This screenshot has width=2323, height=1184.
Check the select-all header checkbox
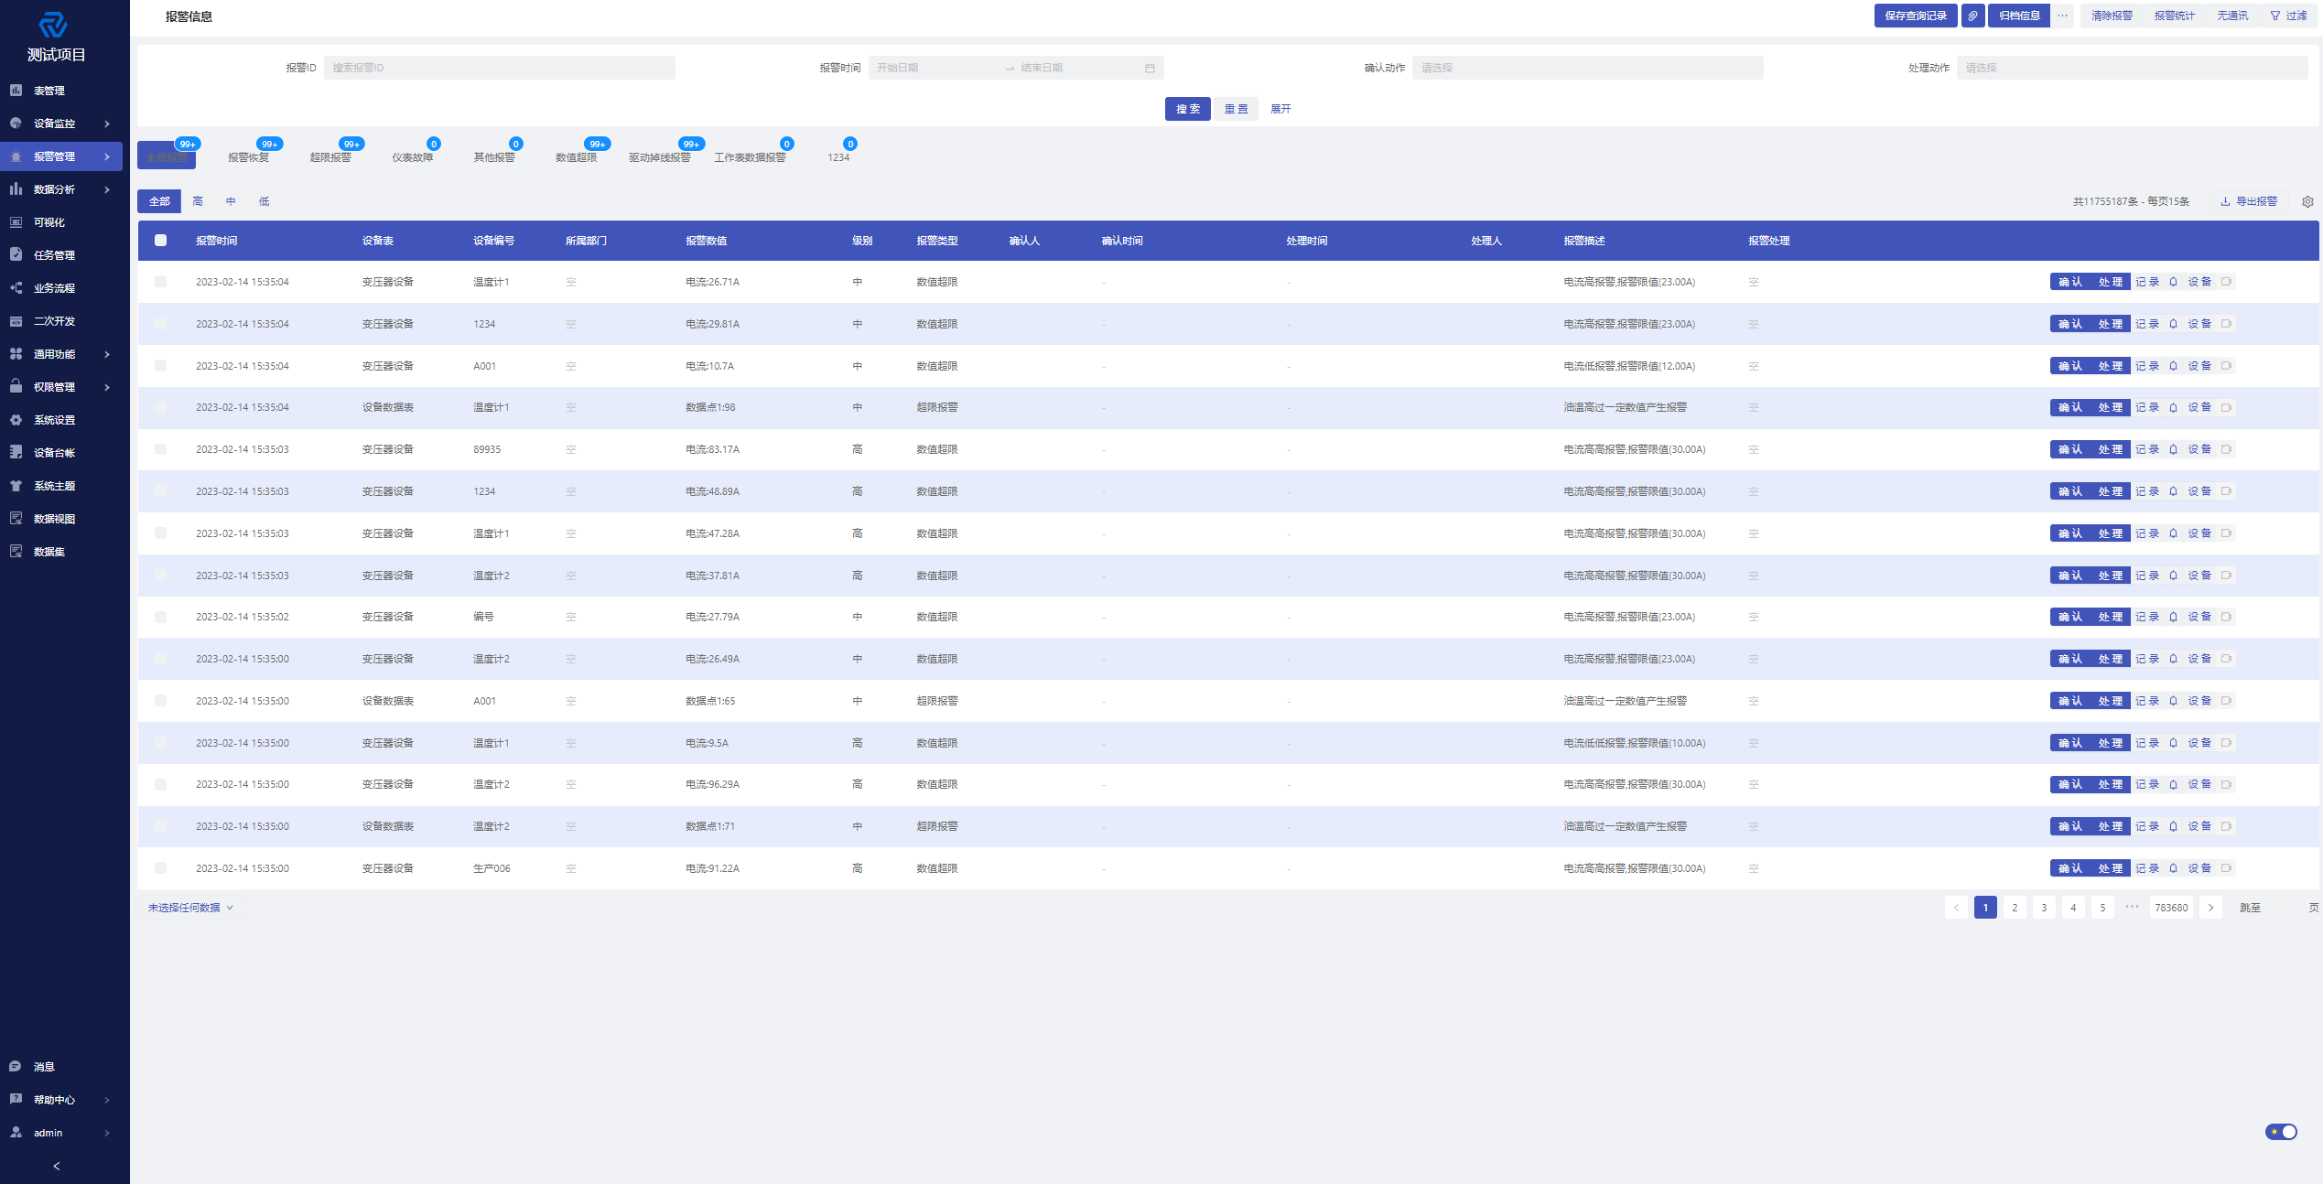(160, 241)
